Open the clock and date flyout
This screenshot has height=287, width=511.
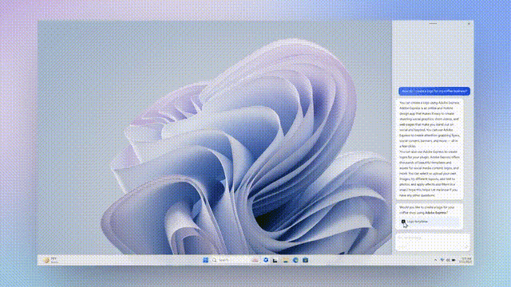[466, 260]
